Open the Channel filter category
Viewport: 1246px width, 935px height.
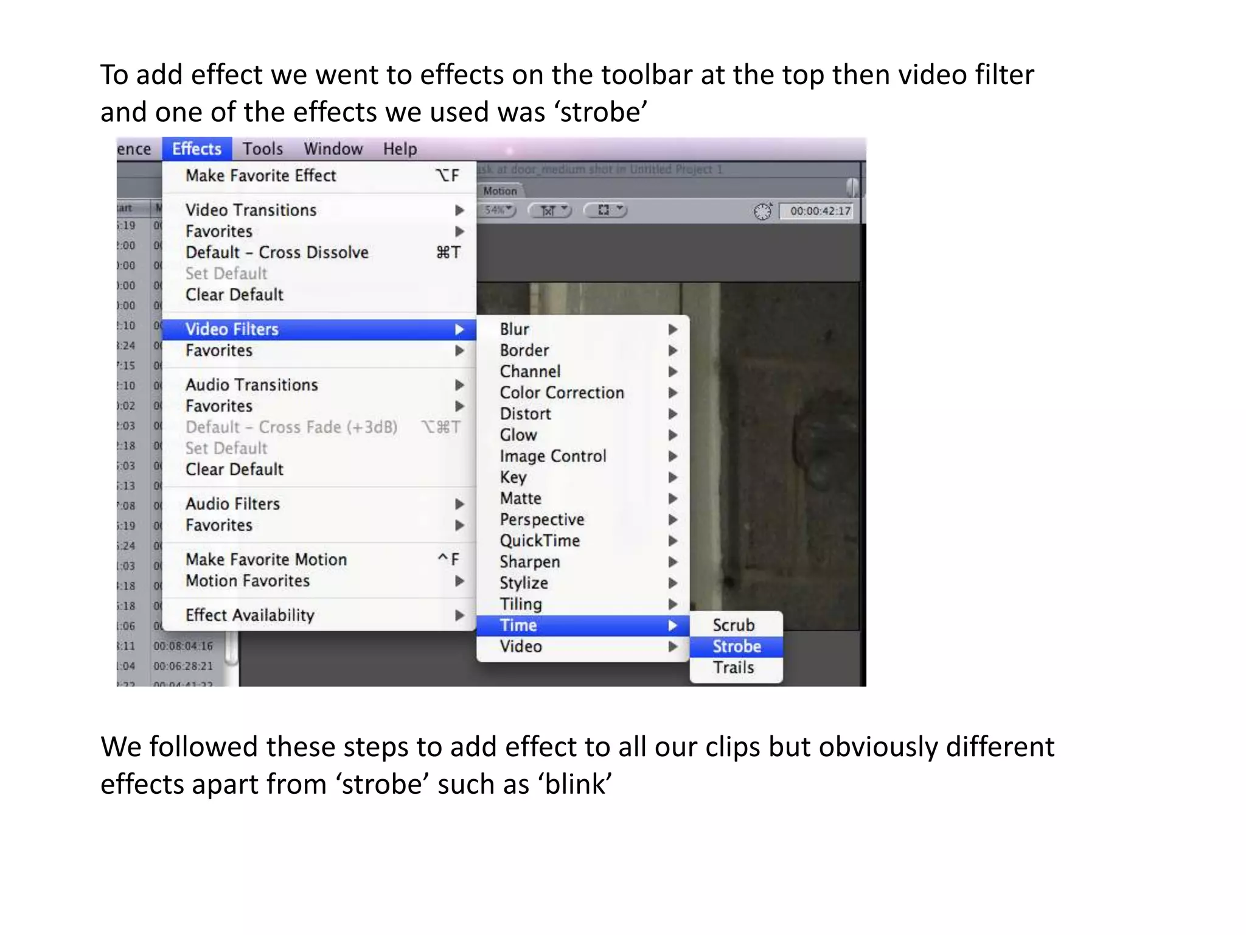pyautogui.click(x=583, y=371)
